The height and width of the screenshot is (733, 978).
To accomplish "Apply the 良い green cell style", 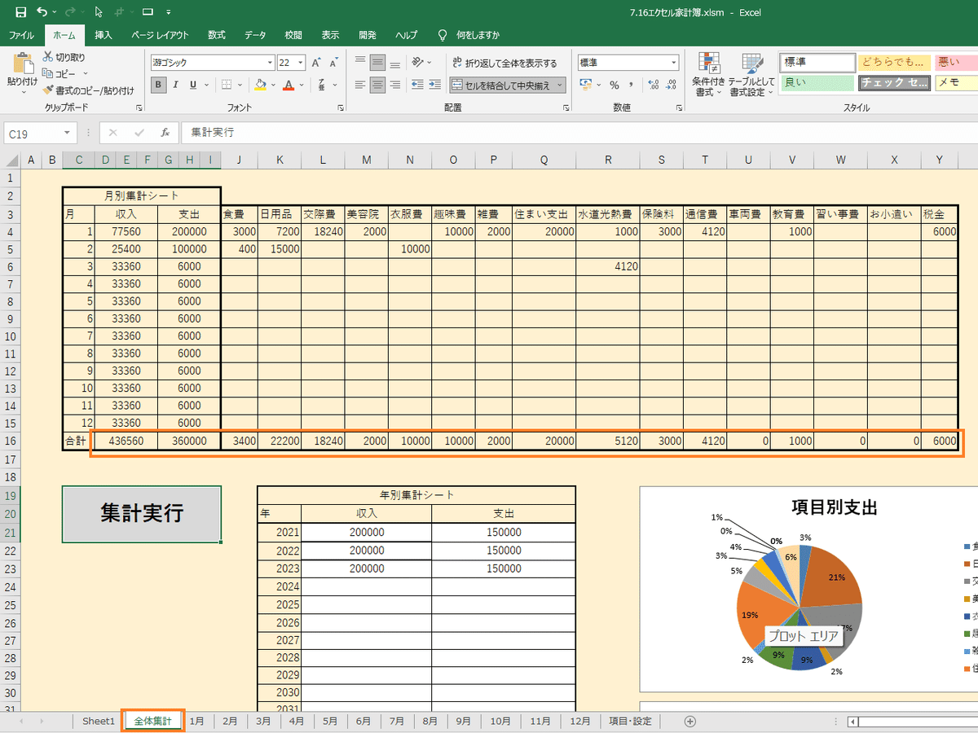I will pyautogui.click(x=817, y=82).
